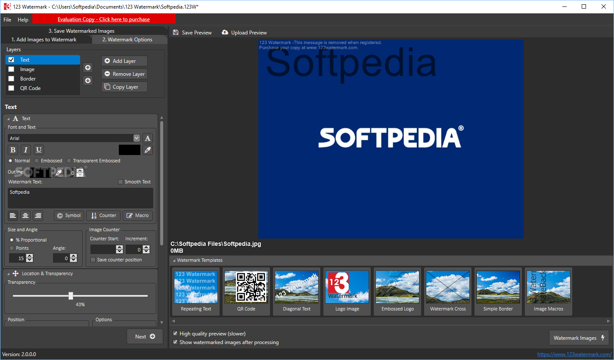Pick the outline color with the eyedropper
The width and height of the screenshot is (614, 360).
[59, 172]
